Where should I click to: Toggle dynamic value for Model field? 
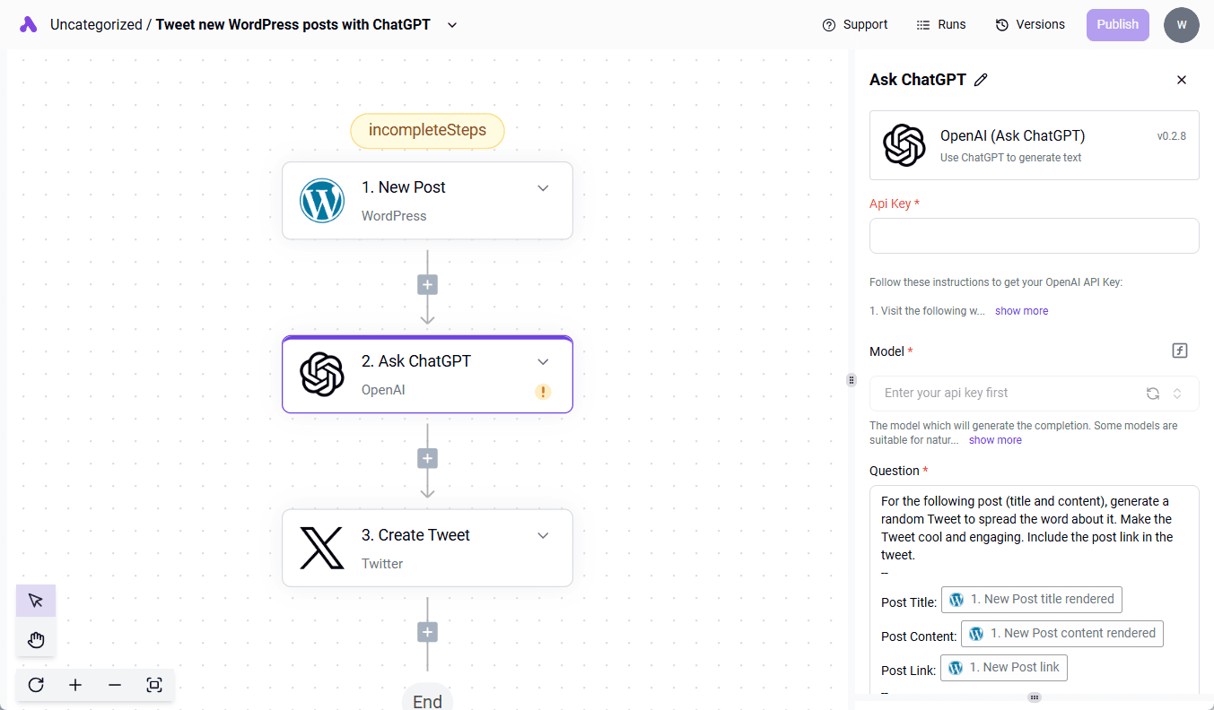[1180, 351]
